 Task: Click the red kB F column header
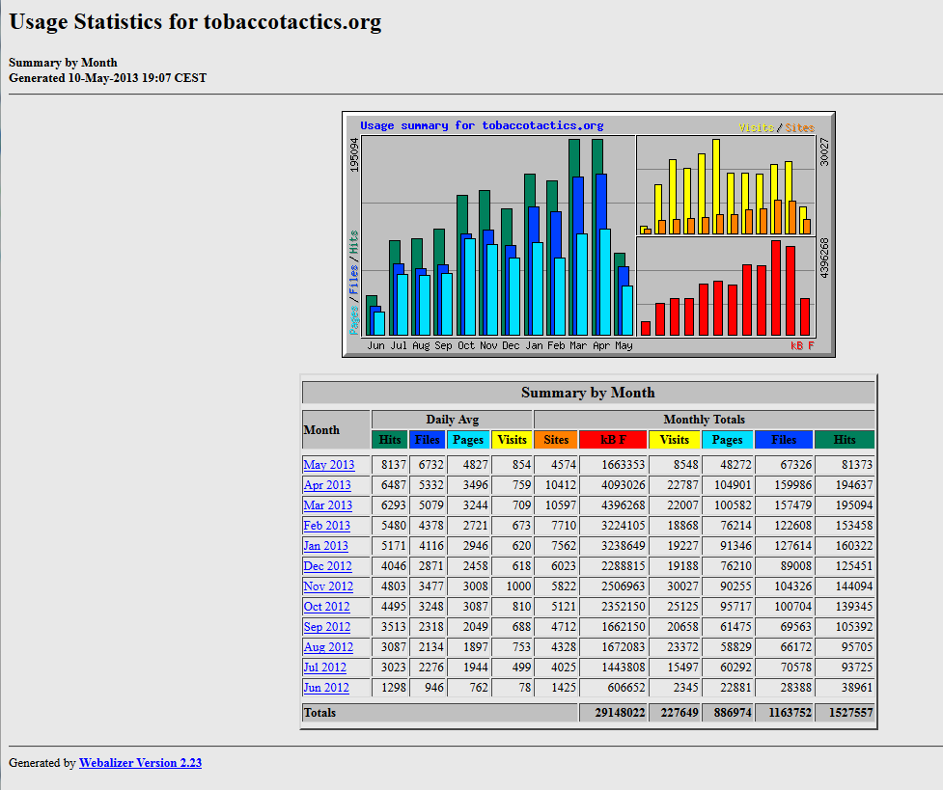click(613, 440)
